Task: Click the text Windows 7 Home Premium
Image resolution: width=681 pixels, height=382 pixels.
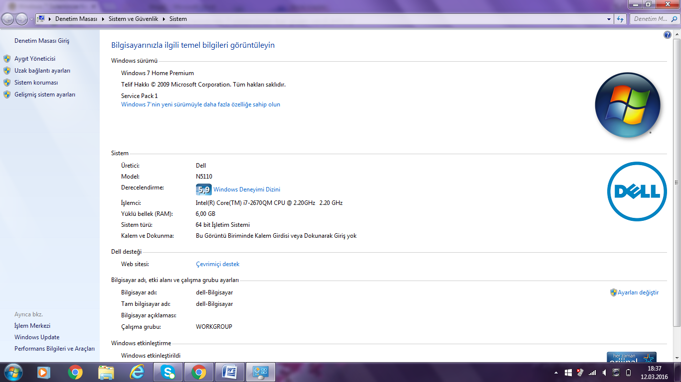Action: [x=158, y=73]
